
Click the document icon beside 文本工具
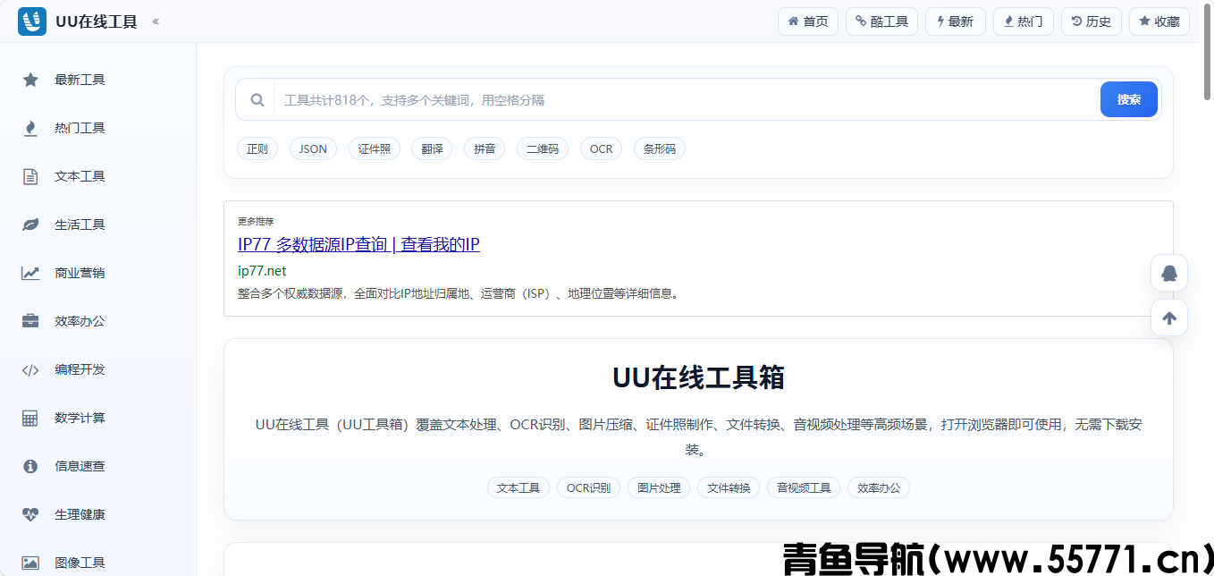tap(30, 176)
